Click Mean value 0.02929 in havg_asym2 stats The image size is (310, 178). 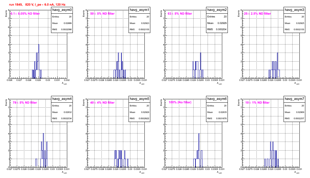(x=222, y=23)
